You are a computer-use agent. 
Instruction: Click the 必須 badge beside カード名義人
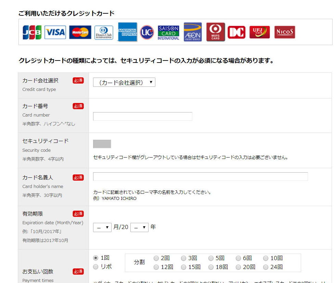click(78, 177)
